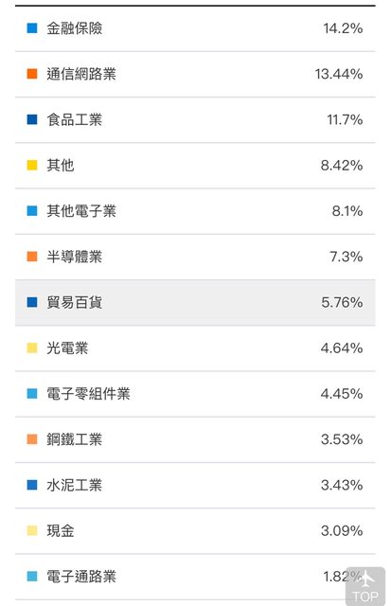391x606 pixels.
Task: Click the dark blue swatch beside 食品工業
Action: (32, 119)
